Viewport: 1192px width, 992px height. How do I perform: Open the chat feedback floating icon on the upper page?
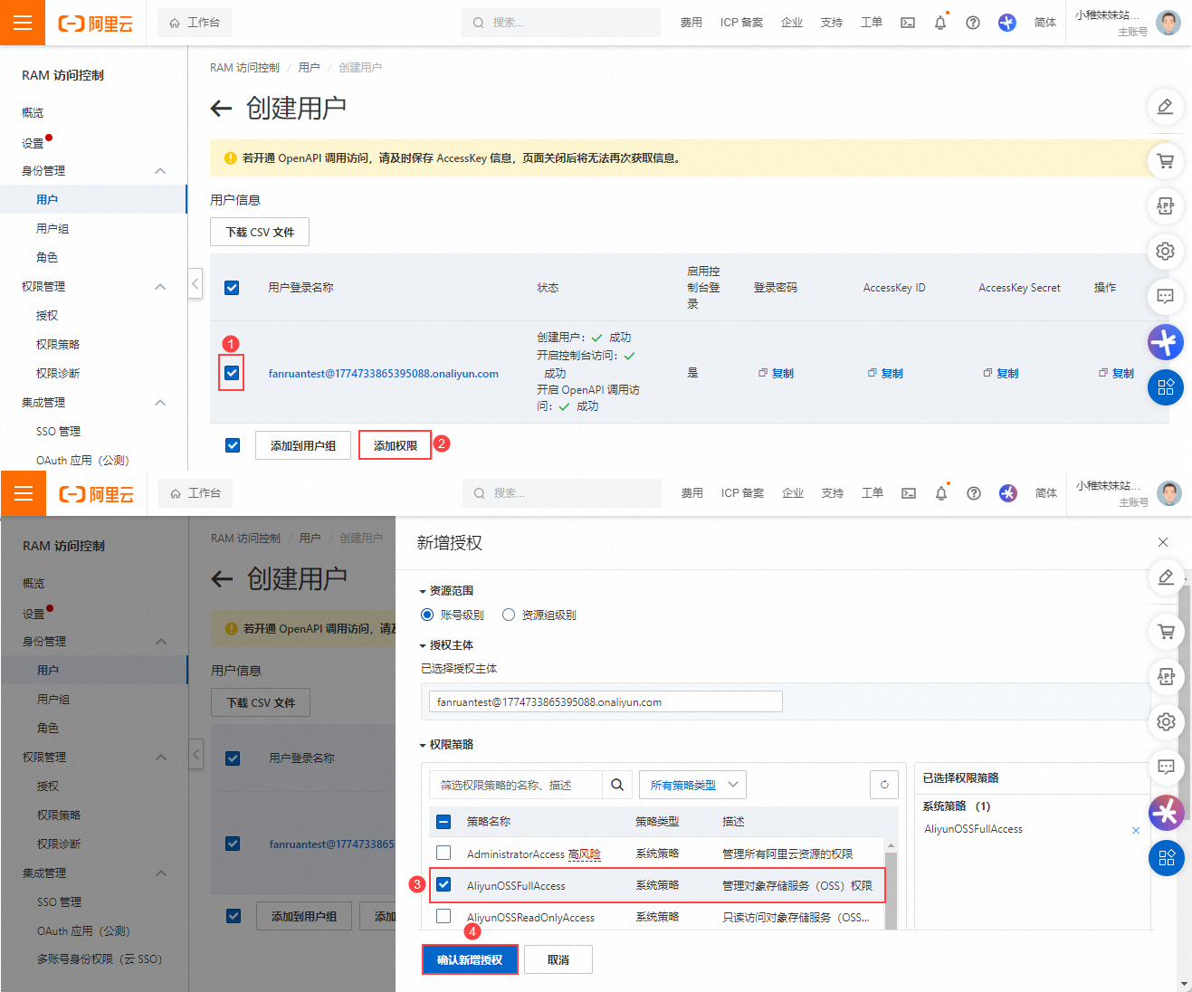click(x=1165, y=296)
